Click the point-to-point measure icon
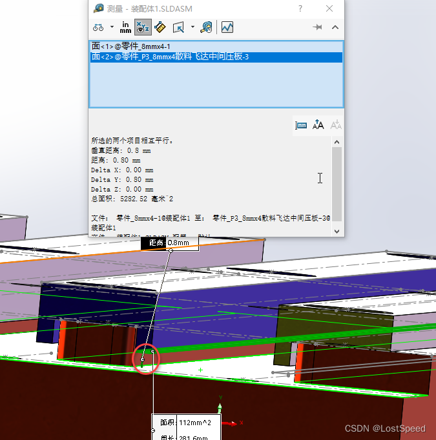 [x=160, y=27]
